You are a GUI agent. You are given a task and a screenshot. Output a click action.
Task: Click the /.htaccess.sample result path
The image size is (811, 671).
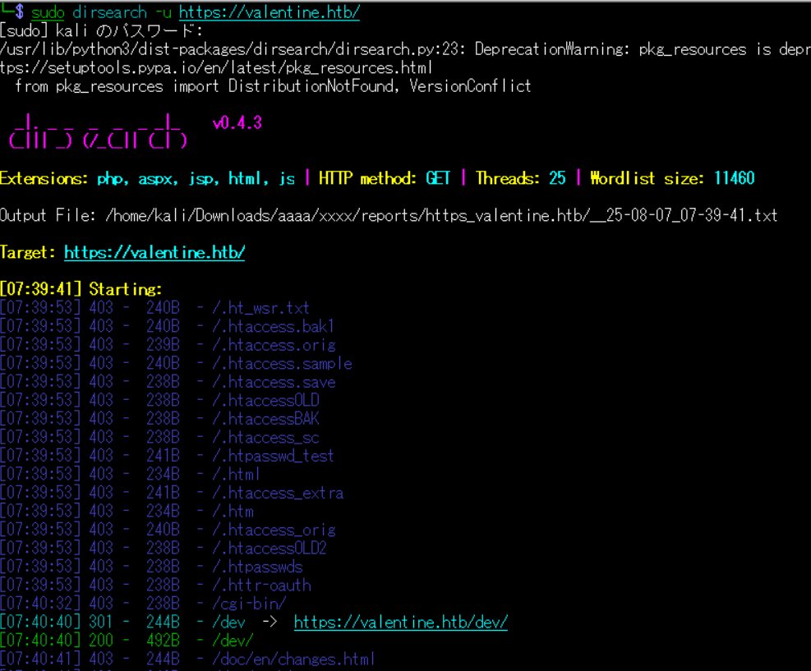click(282, 363)
